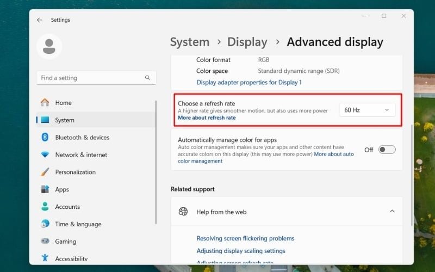This screenshot has height=272, width=435.
Task: Turn on Automatically manage color for apps
Action: click(x=387, y=150)
